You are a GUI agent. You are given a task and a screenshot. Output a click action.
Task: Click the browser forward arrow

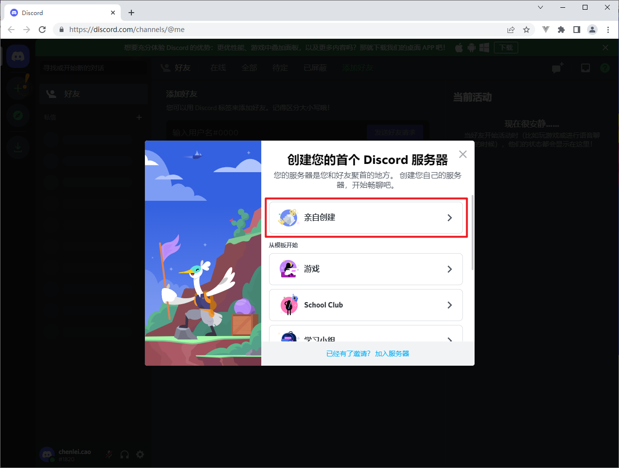(x=27, y=30)
